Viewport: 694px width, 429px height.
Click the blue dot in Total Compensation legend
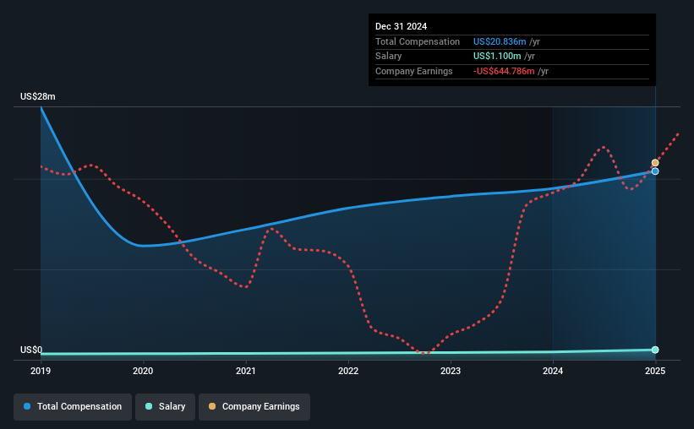click(x=27, y=406)
